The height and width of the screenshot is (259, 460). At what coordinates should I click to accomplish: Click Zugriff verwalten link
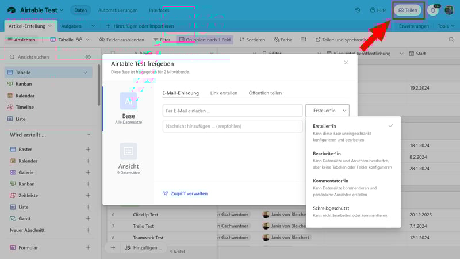185,193
